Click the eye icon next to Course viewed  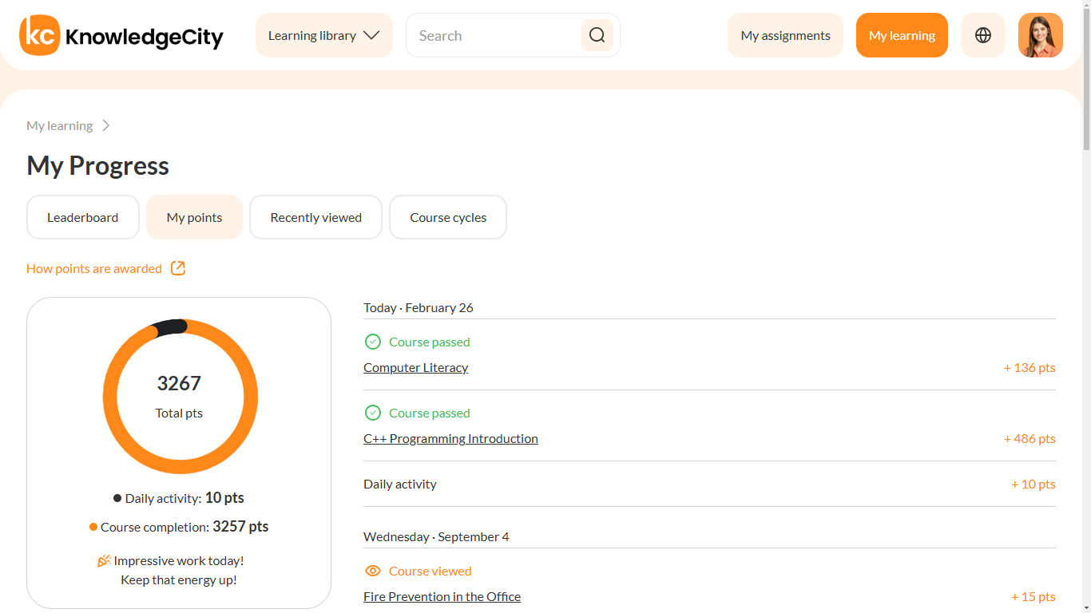(372, 571)
